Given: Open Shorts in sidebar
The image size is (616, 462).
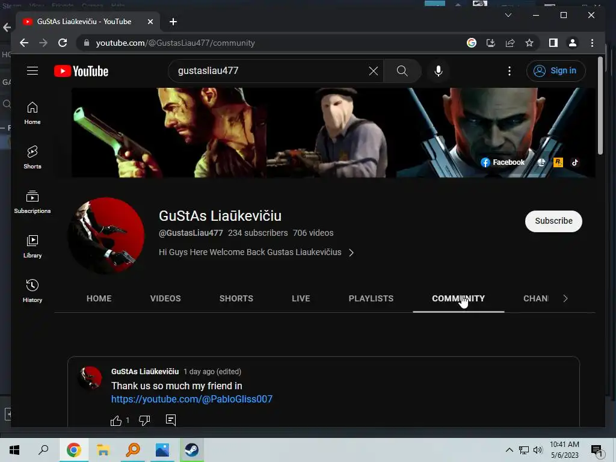Looking at the screenshot, I should click(32, 158).
